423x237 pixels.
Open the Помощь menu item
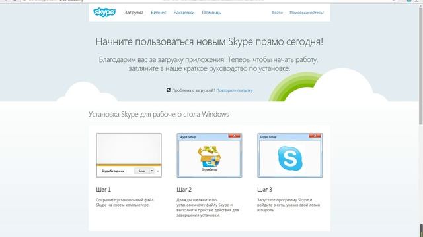click(211, 13)
